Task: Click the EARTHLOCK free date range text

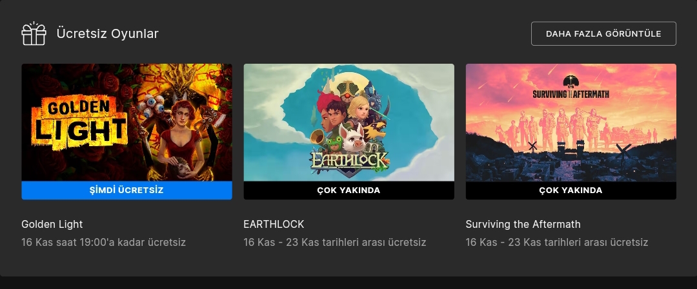Action: pyautogui.click(x=335, y=243)
